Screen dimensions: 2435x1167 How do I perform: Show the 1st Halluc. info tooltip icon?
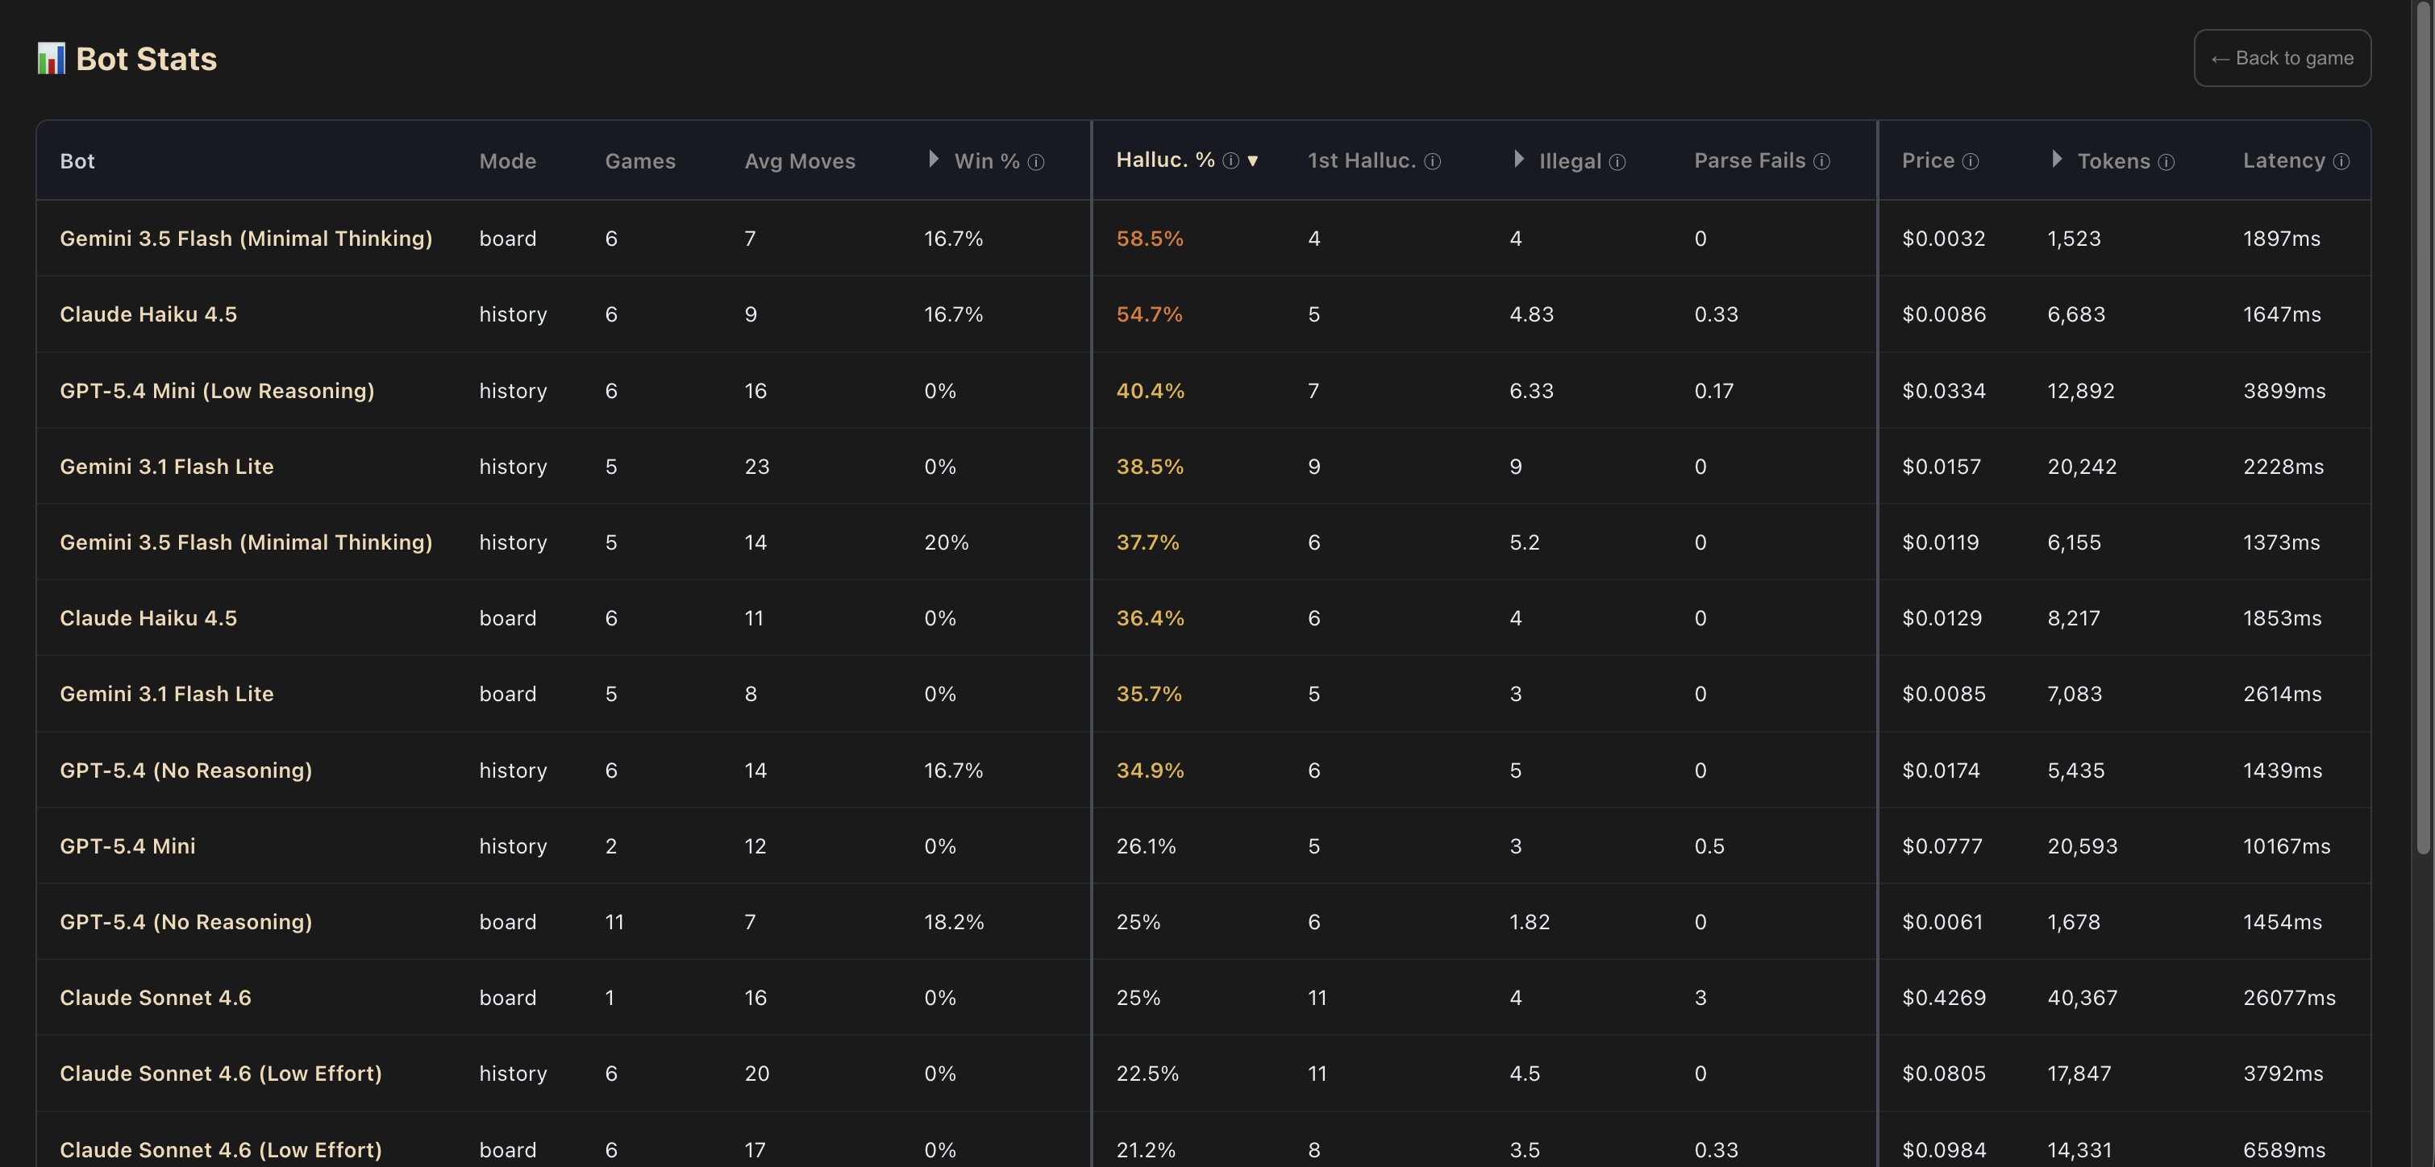(1432, 161)
